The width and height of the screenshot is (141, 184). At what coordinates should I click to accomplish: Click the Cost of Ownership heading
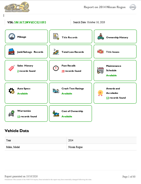72,111
